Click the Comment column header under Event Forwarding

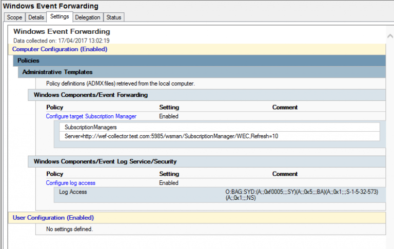tap(285, 108)
